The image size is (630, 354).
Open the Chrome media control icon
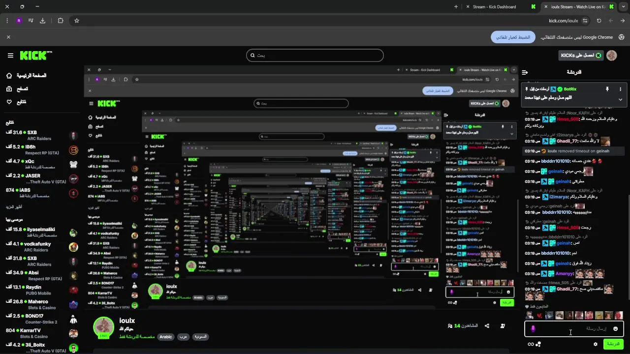(31, 21)
